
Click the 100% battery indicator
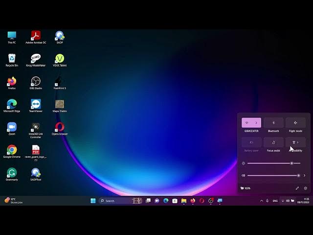(x=246, y=188)
